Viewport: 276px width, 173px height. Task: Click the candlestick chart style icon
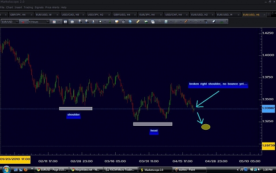point(54,22)
